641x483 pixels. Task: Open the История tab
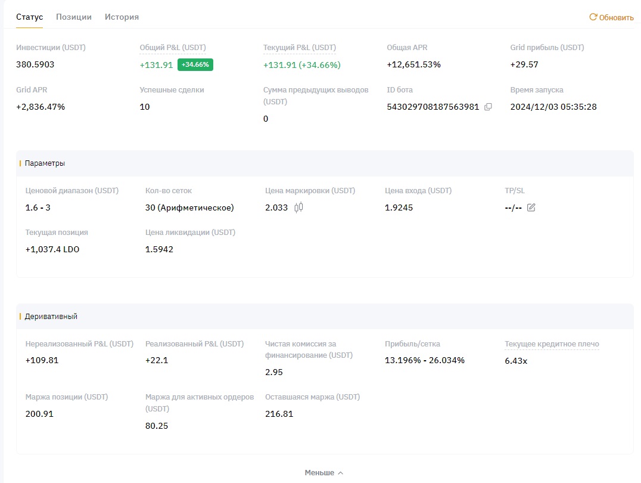click(122, 17)
